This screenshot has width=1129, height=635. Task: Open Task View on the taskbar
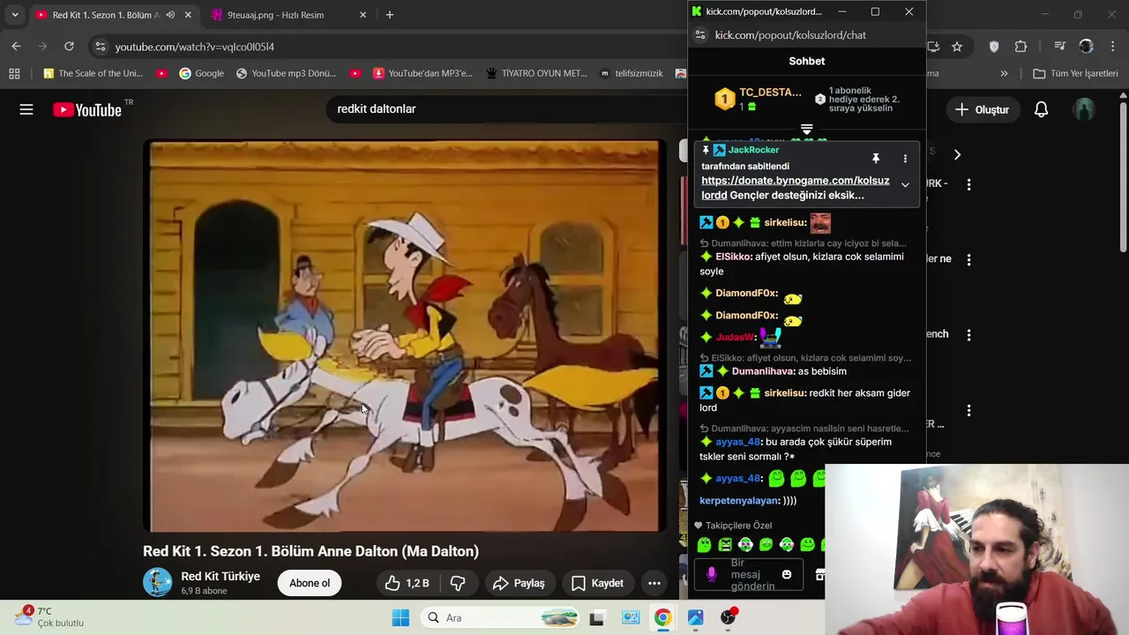[x=596, y=617]
